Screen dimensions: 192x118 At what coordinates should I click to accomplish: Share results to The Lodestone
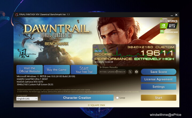113,72
